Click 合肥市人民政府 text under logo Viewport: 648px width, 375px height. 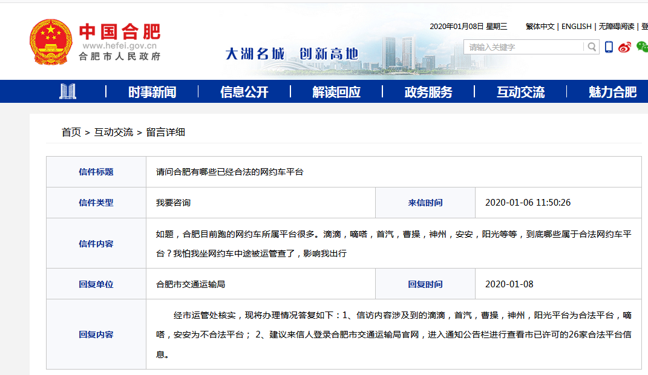[x=119, y=57]
